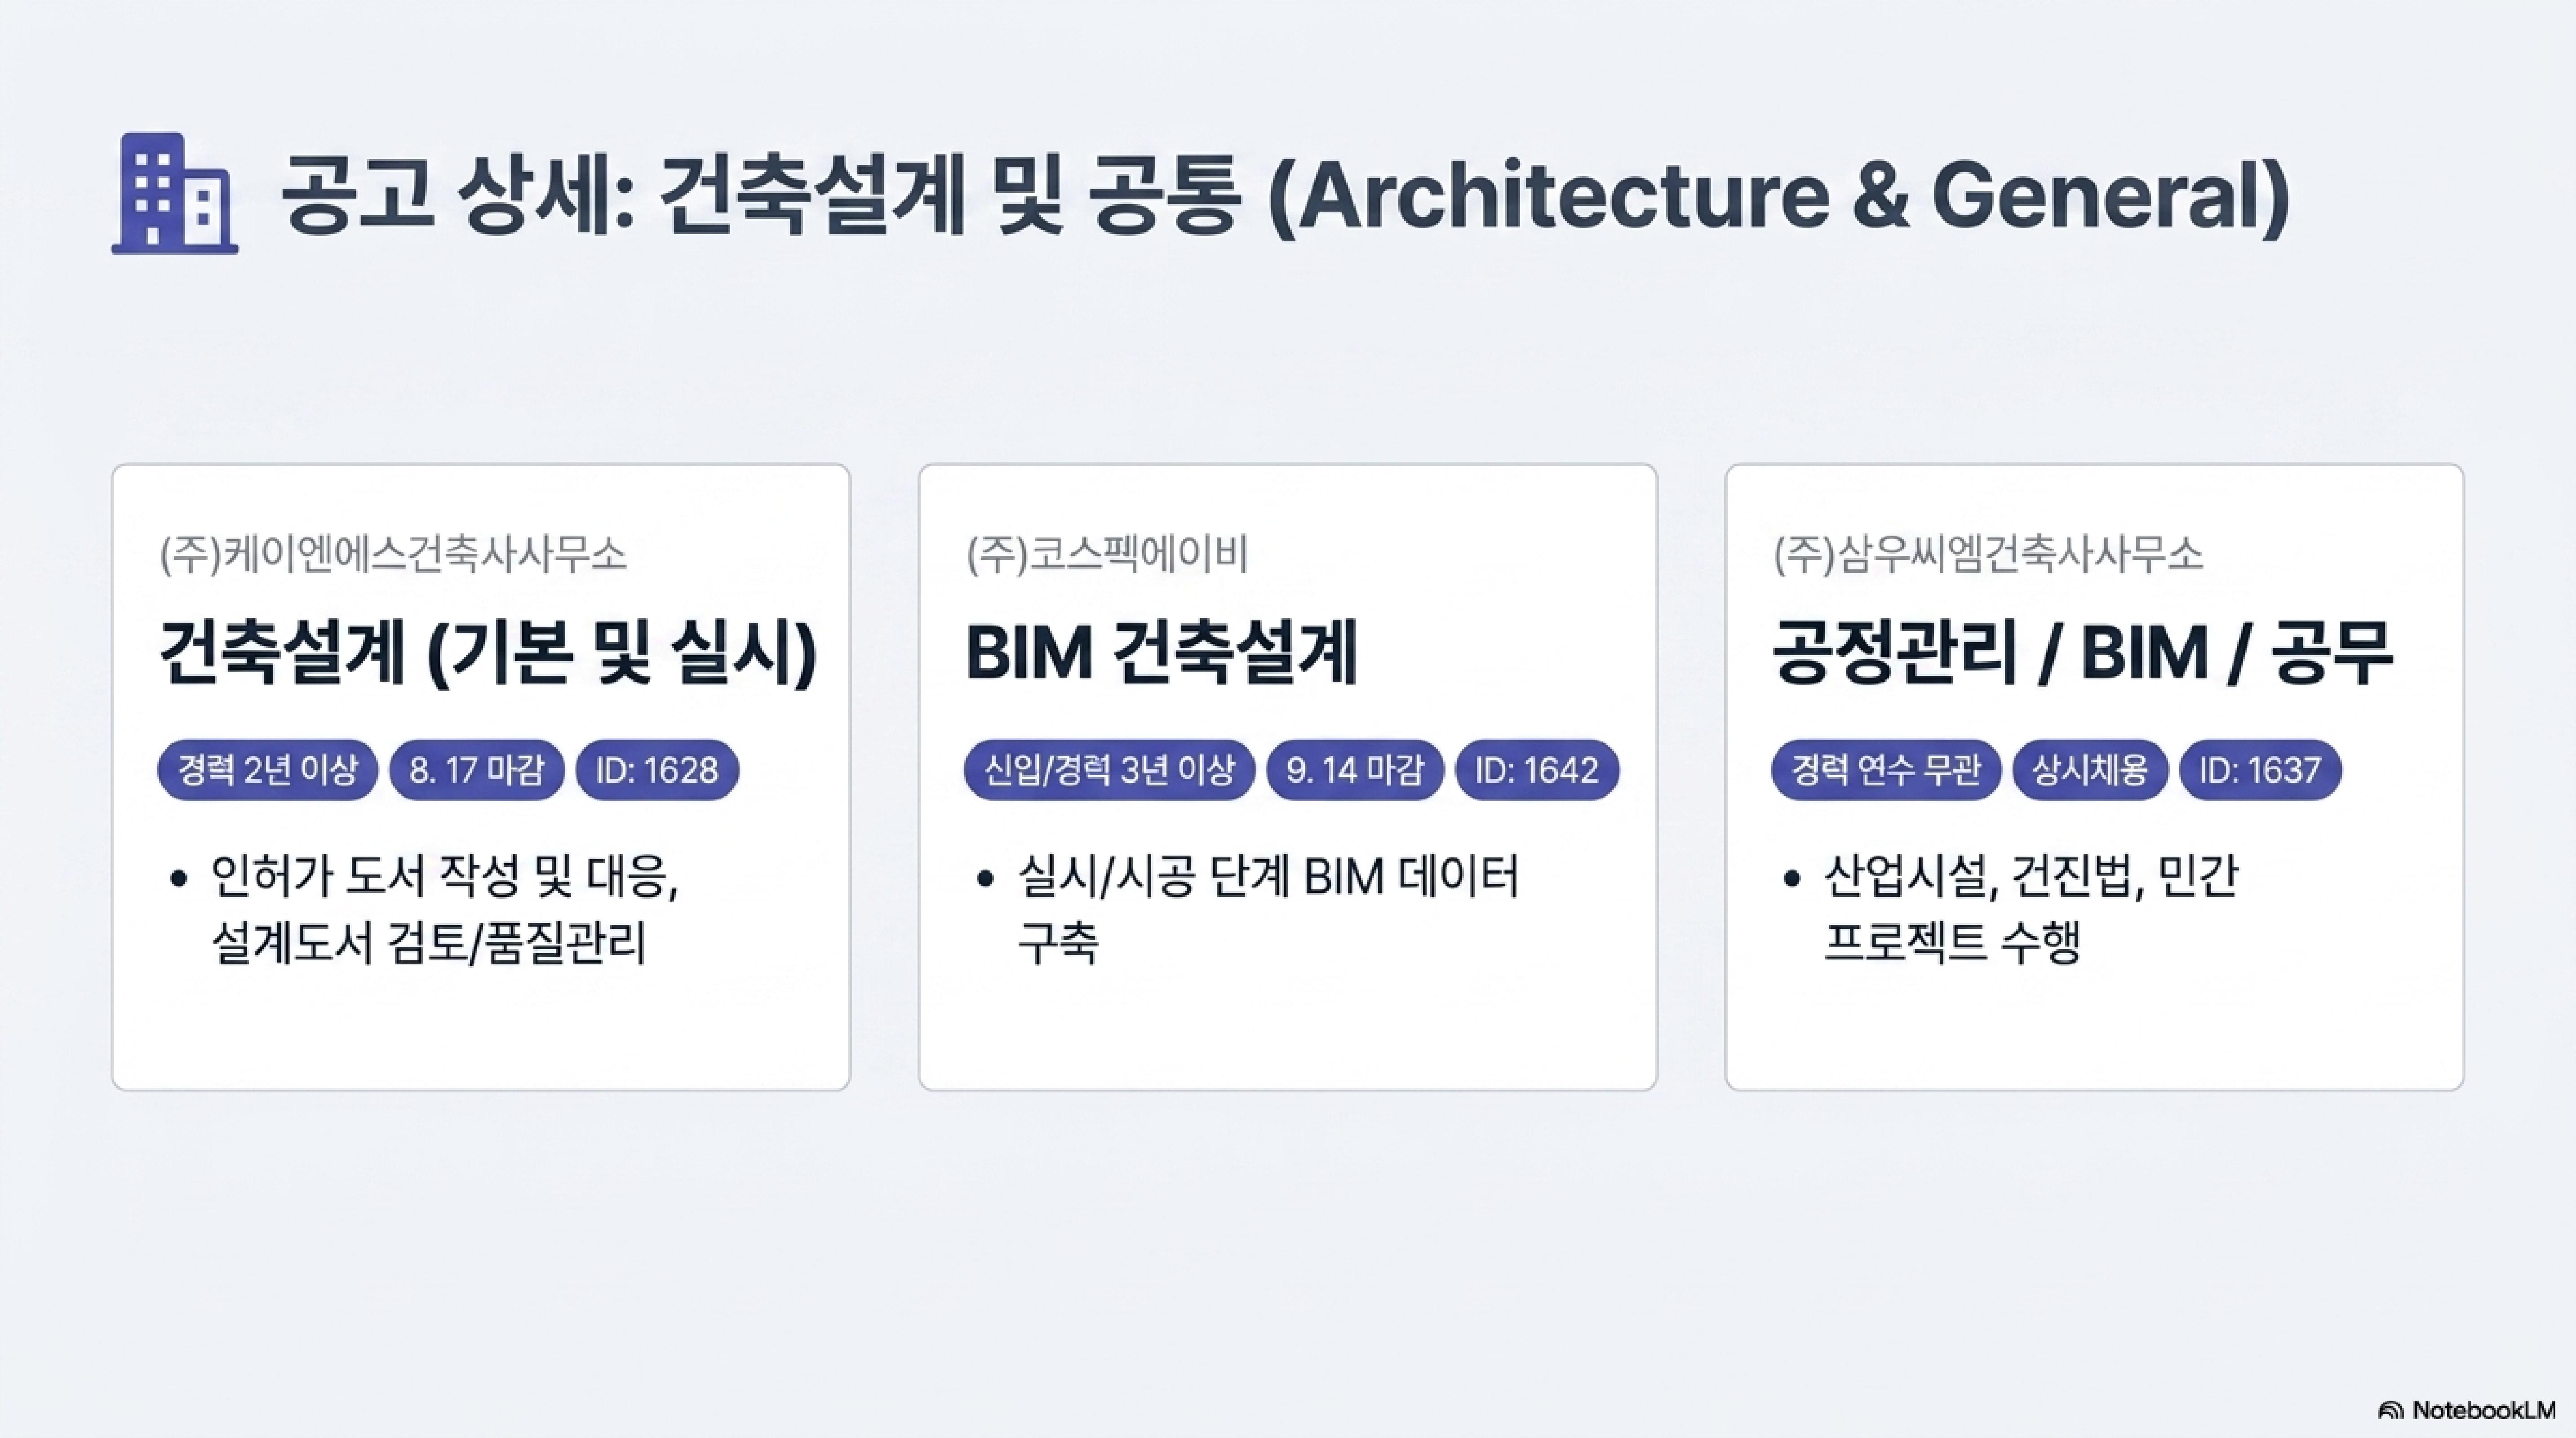Select the '경력 2년 이상' tag
Image resolution: width=2576 pixels, height=1438 pixels.
point(267,770)
